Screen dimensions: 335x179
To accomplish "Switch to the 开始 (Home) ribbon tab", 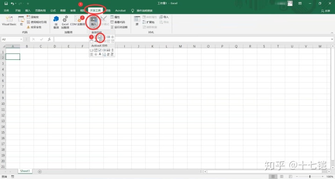I will 18,10.
